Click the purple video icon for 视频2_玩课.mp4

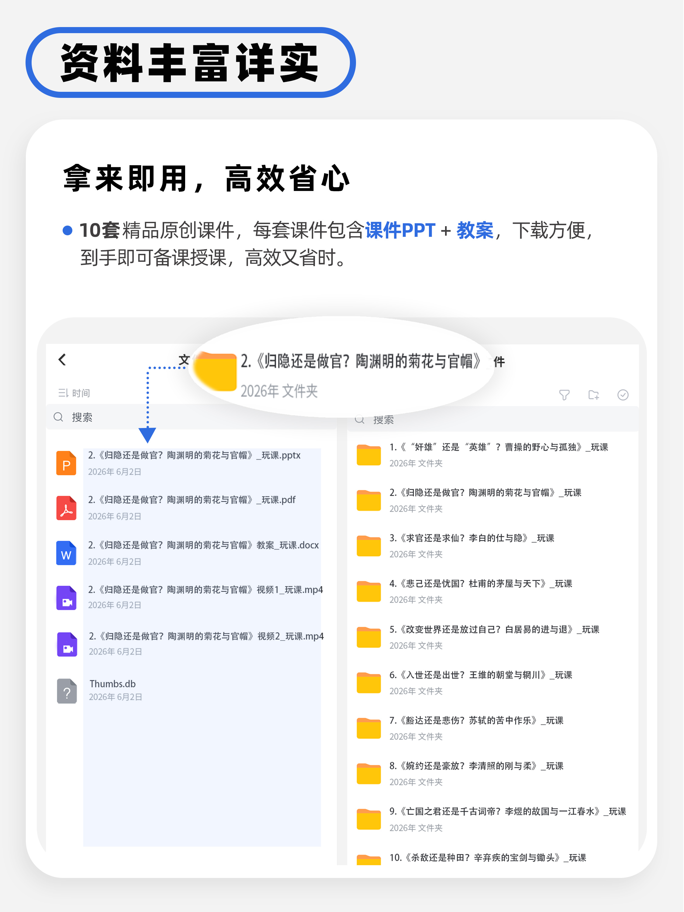67,644
